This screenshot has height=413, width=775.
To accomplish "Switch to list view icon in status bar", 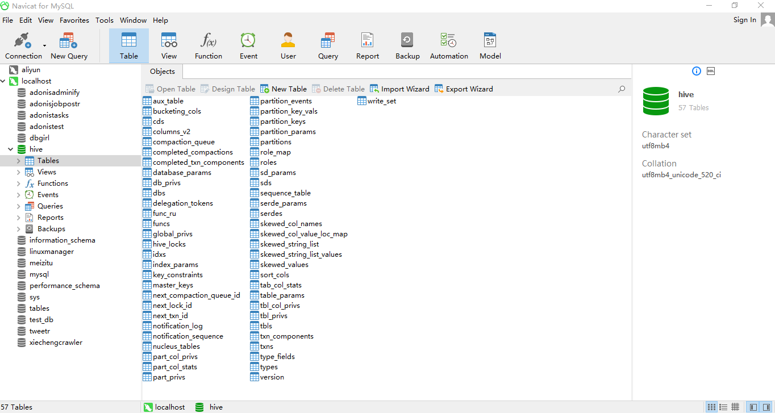I will pyautogui.click(x=711, y=407).
